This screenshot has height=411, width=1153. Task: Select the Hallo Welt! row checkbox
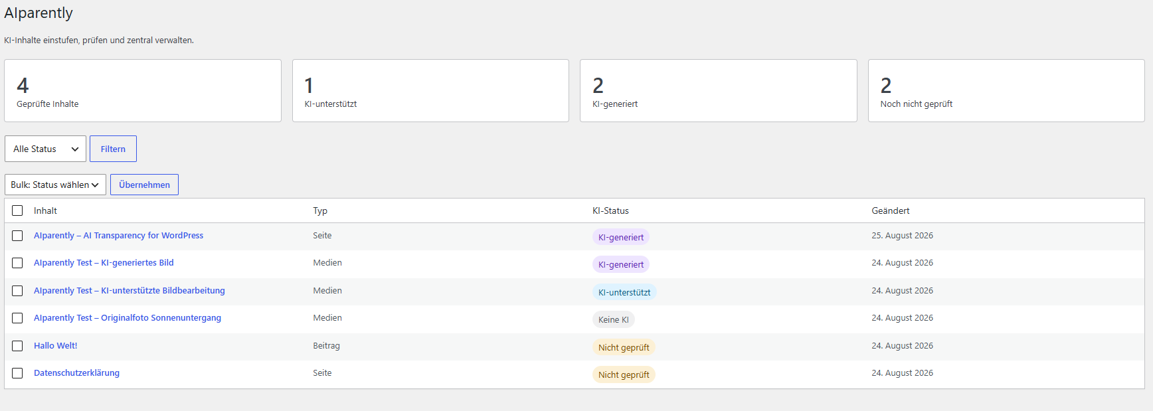[x=17, y=346]
